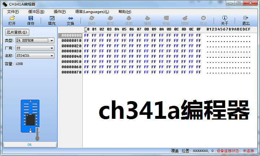
Task: Click the 覆盖 overwrite mode status indicator
Action: 175,151
